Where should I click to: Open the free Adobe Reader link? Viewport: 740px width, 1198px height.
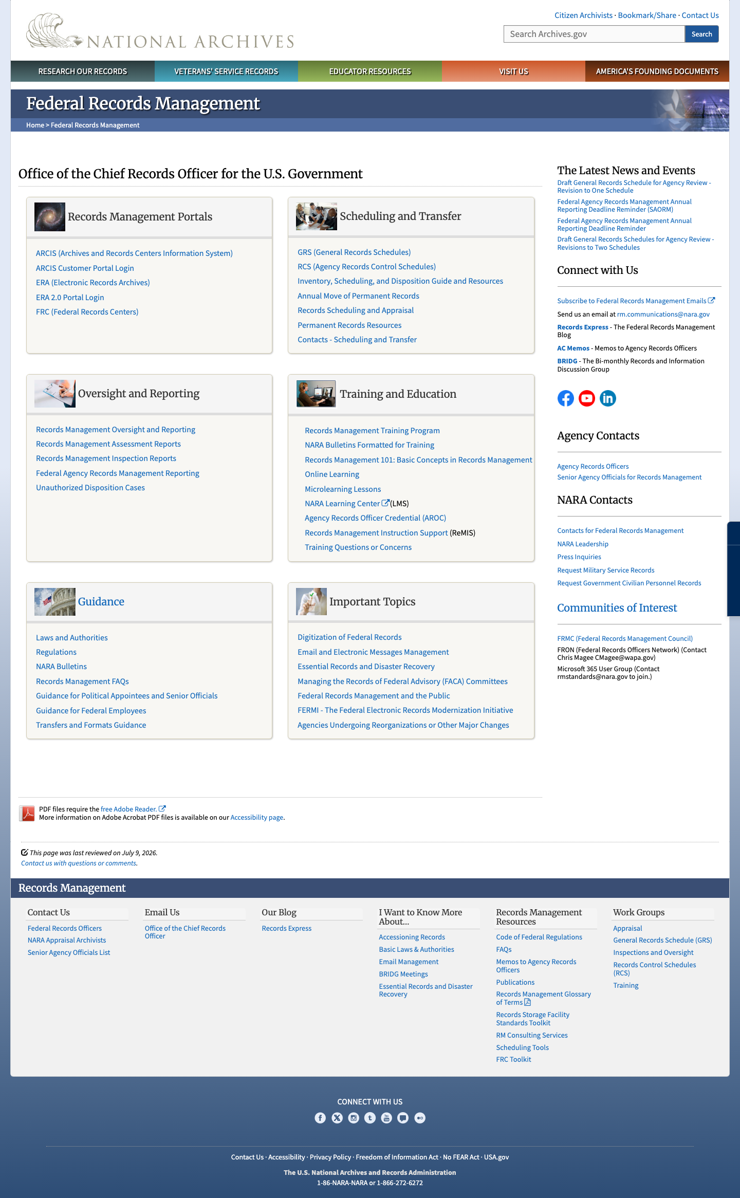[x=133, y=809]
